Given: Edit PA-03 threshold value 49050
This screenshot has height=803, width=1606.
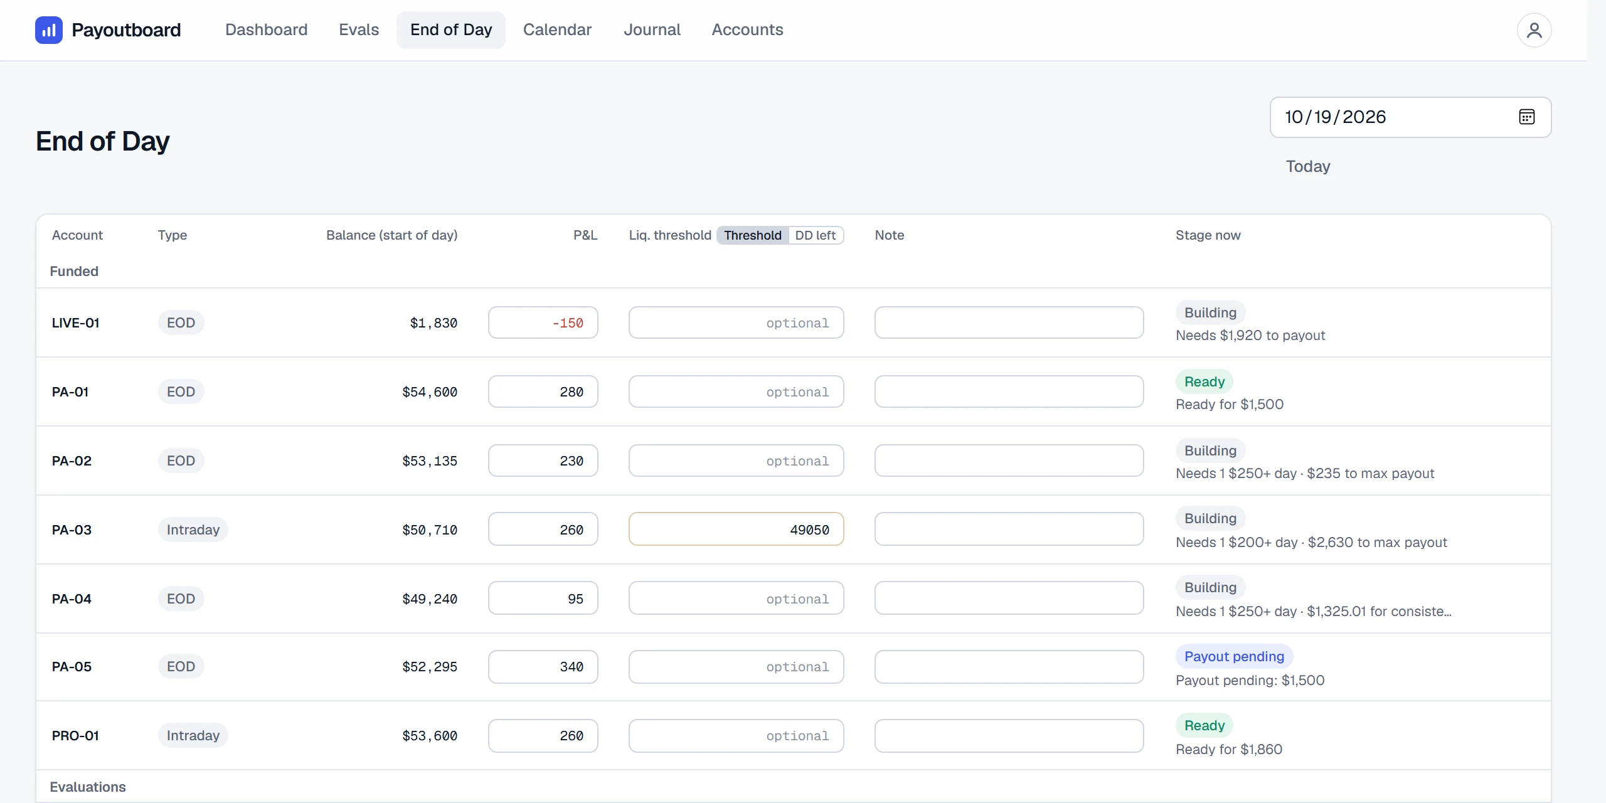Looking at the screenshot, I should click(737, 529).
